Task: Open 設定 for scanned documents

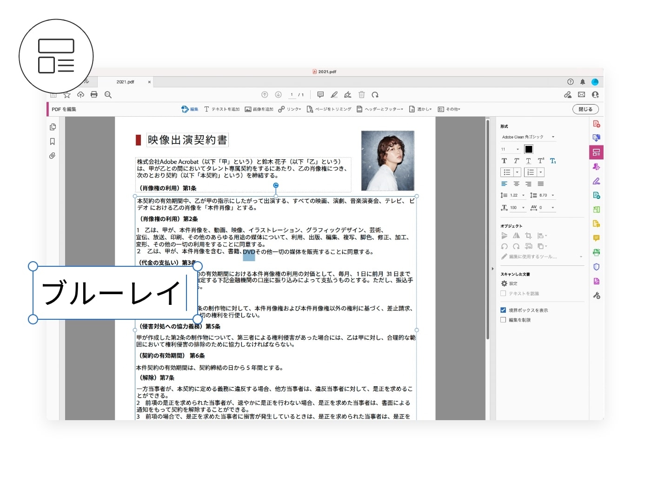Action: coord(509,284)
